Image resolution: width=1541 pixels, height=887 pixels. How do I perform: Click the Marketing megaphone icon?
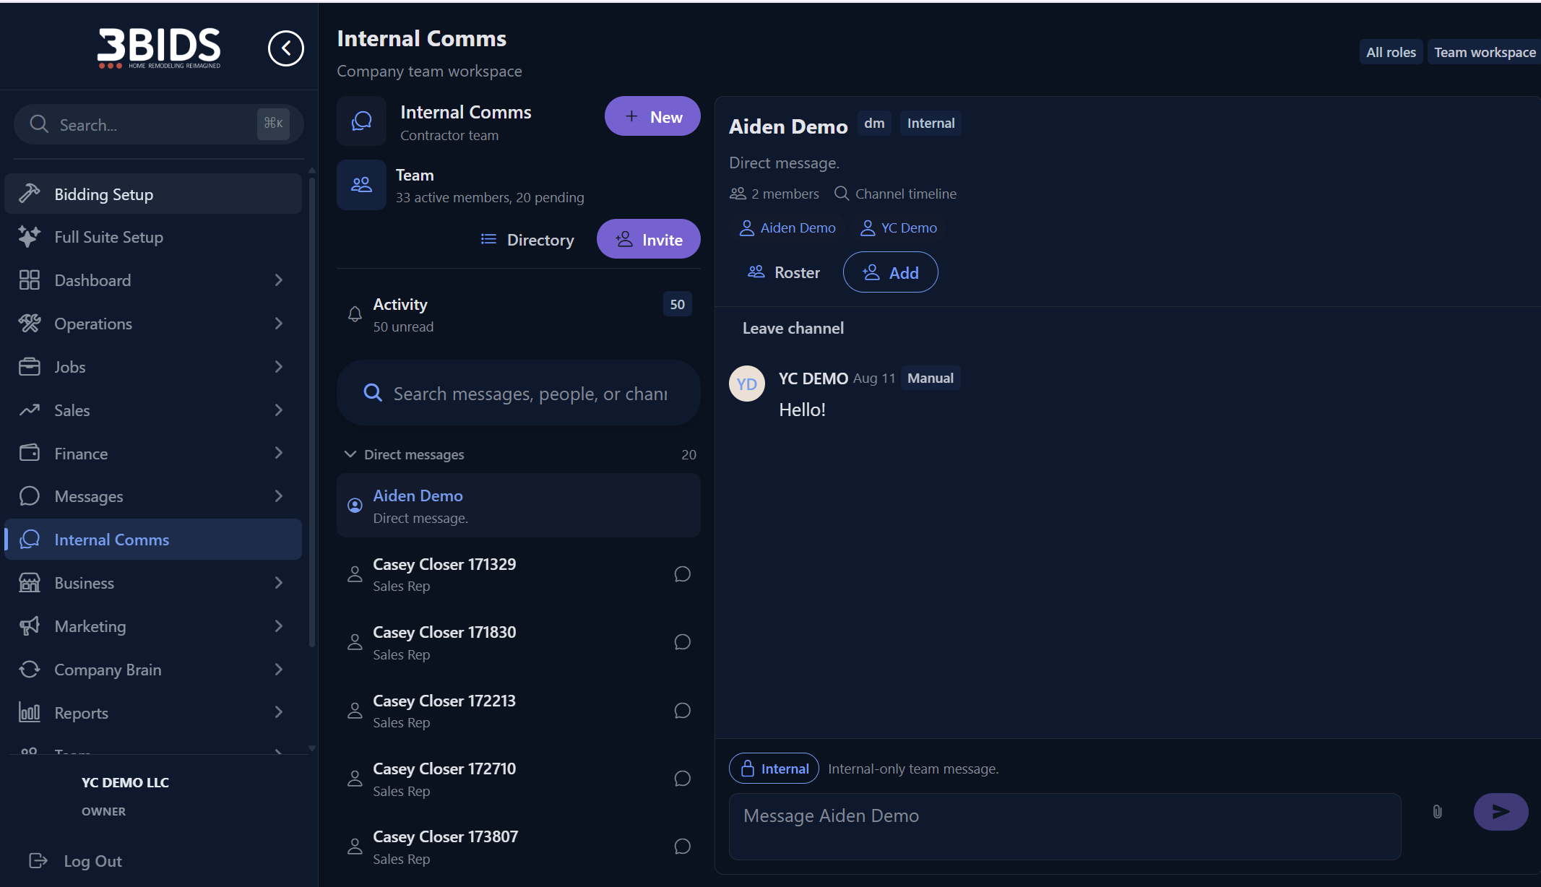pyautogui.click(x=30, y=626)
